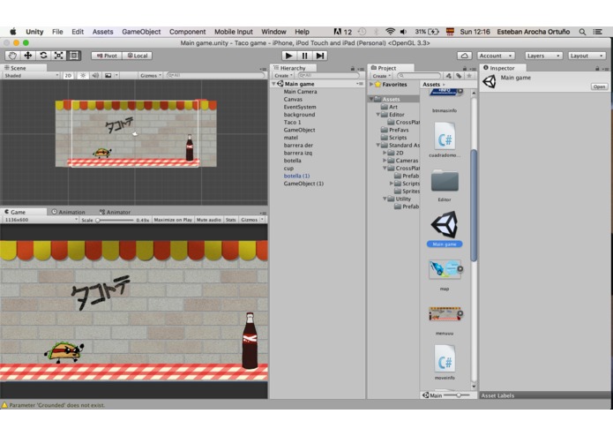Click the Project save search star icon

[x=469, y=76]
